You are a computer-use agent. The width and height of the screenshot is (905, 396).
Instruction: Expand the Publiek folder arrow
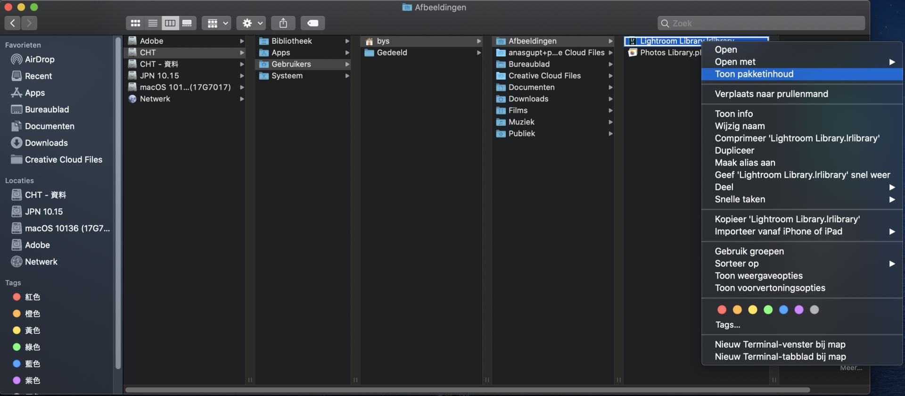(x=611, y=133)
